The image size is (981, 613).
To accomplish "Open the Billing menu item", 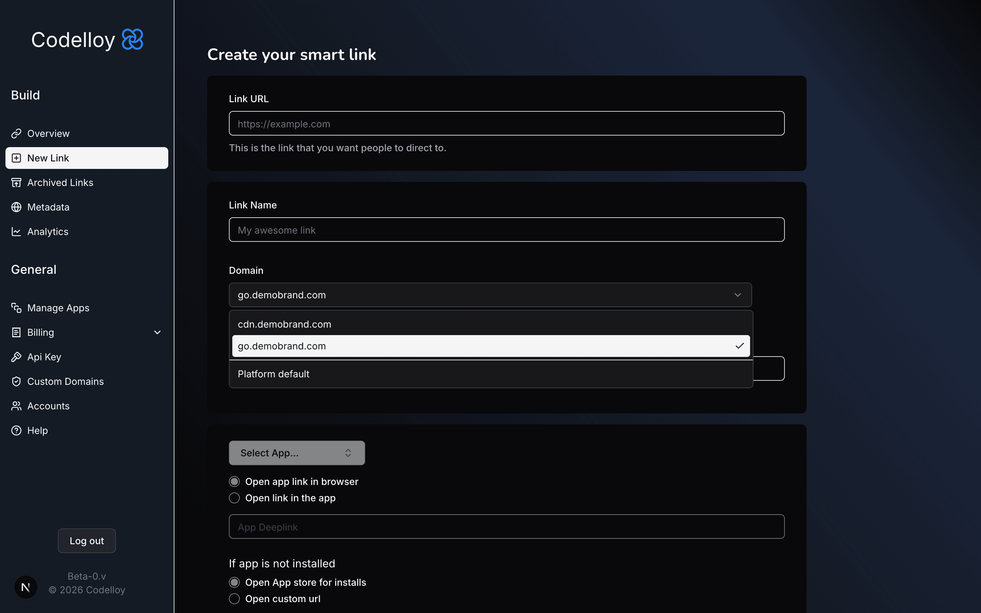I will pos(87,332).
